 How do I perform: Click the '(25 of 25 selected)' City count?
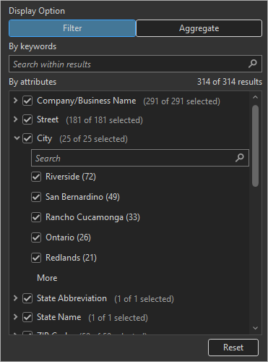coord(93,139)
